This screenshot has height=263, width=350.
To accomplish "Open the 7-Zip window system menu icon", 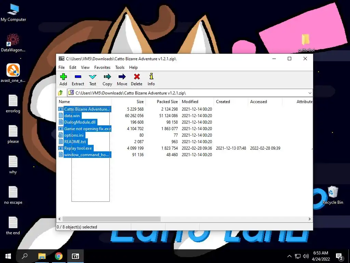I will coord(62,59).
